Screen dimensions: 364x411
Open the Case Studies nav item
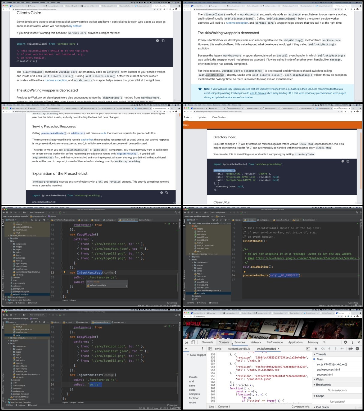tap(219, 117)
